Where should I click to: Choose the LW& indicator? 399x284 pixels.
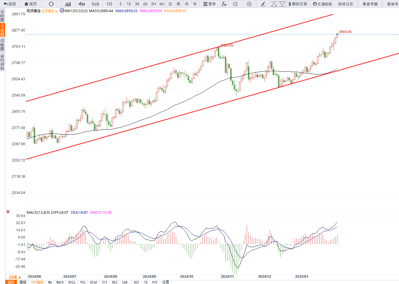pos(125,282)
